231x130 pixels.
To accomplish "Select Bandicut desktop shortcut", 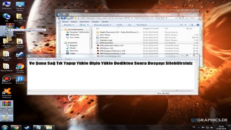I will tap(20, 80).
